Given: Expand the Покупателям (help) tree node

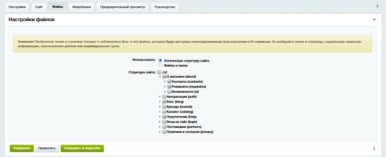Looking at the screenshot, I should (160, 117).
